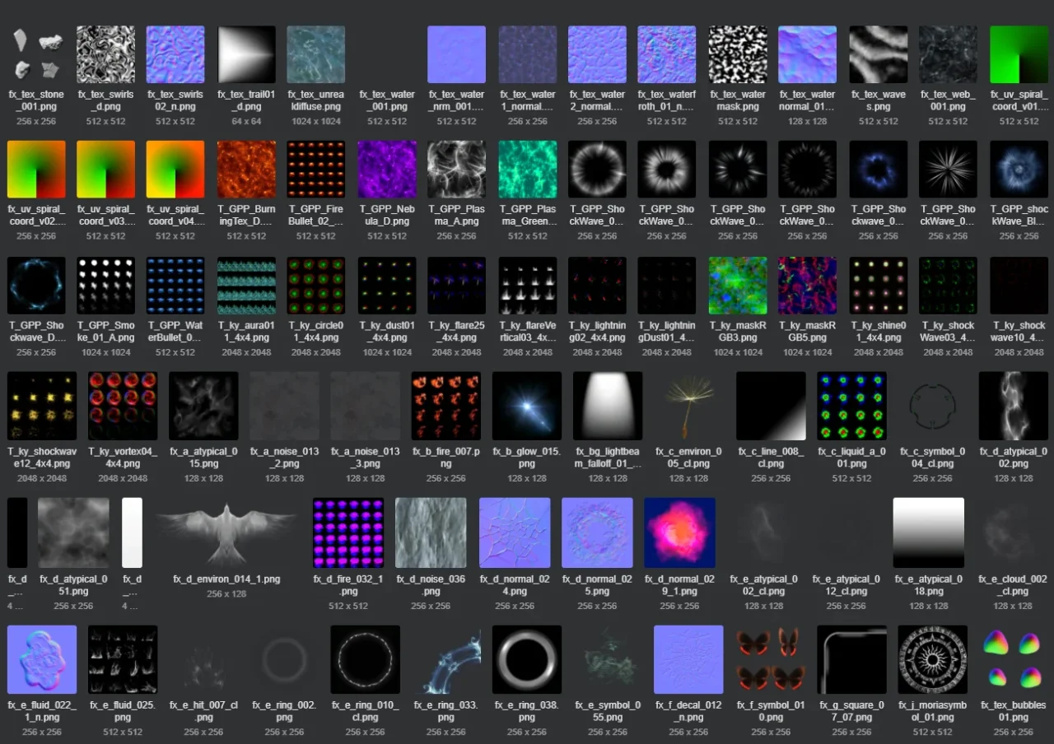The image size is (1054, 744).
Task: Select the purple T_GPP_Nebula_D.png thumbnail
Action: point(387,170)
